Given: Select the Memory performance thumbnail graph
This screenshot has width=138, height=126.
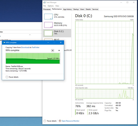Looking at the screenshot, I should tap(48, 25).
